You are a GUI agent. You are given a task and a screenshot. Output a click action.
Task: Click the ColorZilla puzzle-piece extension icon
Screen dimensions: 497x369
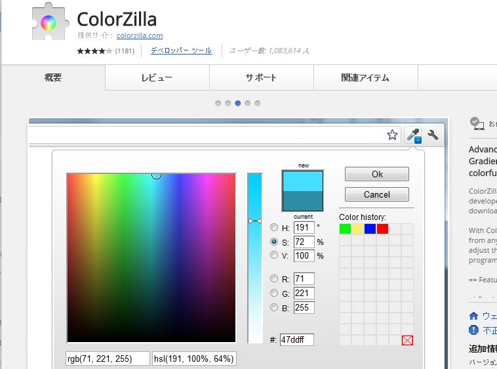50,22
